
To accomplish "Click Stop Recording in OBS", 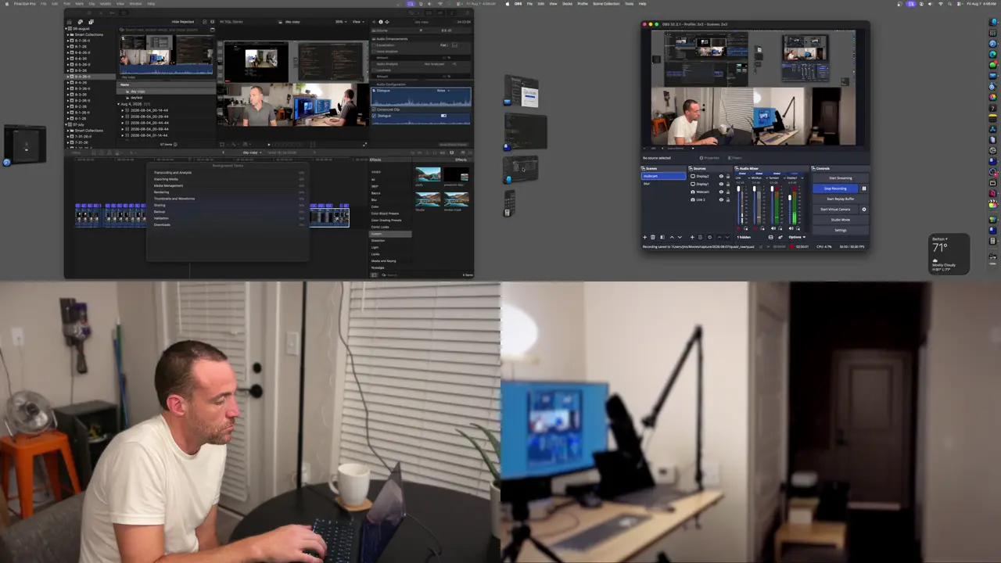I will [835, 188].
